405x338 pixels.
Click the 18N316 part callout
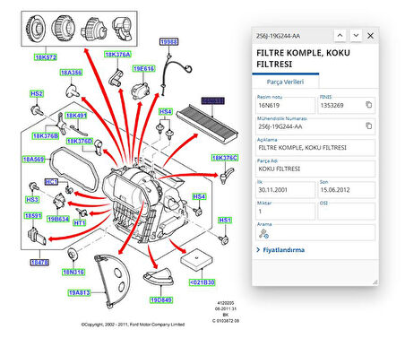tap(73, 272)
